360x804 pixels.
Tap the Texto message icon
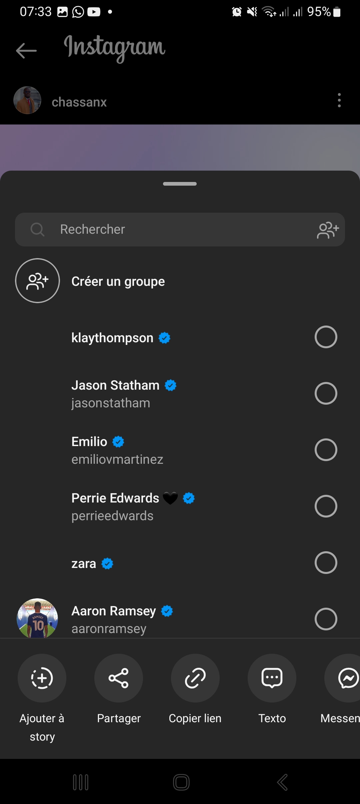point(272,678)
